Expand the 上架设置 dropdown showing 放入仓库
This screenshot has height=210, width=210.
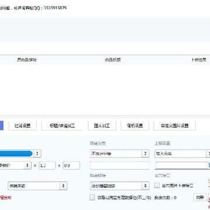click(x=182, y=153)
